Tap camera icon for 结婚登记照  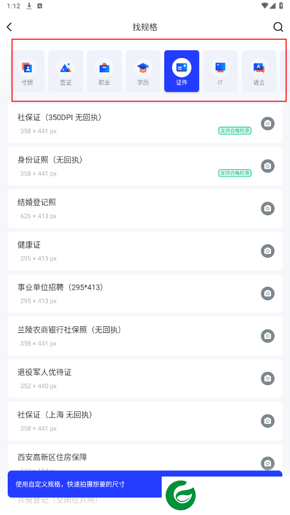[x=267, y=208]
